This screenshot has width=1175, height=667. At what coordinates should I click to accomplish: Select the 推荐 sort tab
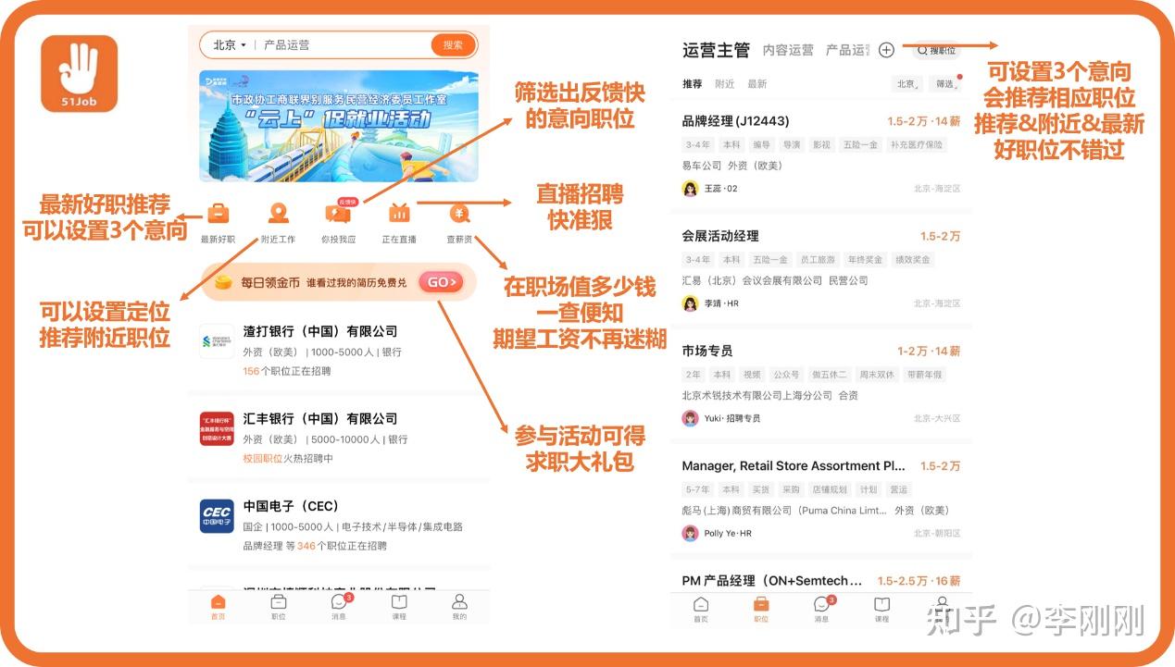pyautogui.click(x=693, y=84)
